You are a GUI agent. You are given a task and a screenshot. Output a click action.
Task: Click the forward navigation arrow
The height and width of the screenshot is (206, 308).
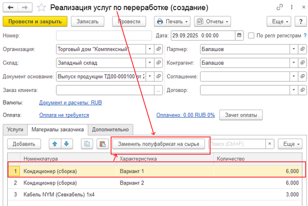pos(24,8)
